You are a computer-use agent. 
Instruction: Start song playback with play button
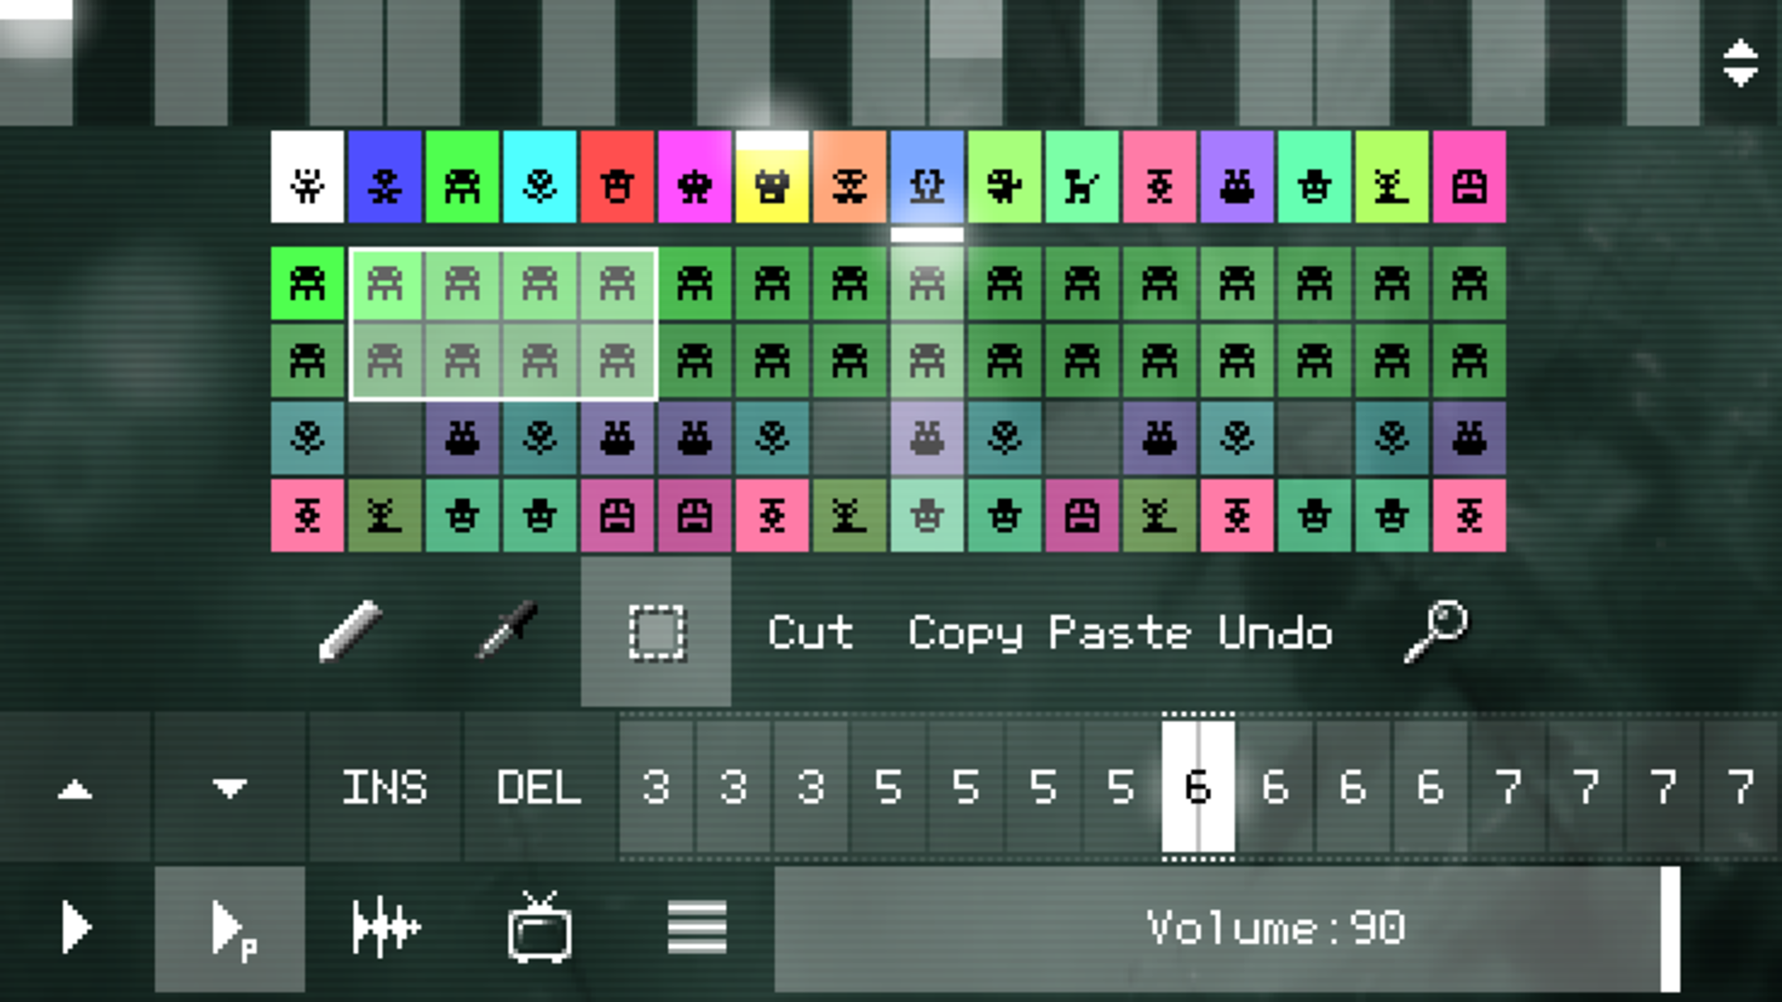76,929
